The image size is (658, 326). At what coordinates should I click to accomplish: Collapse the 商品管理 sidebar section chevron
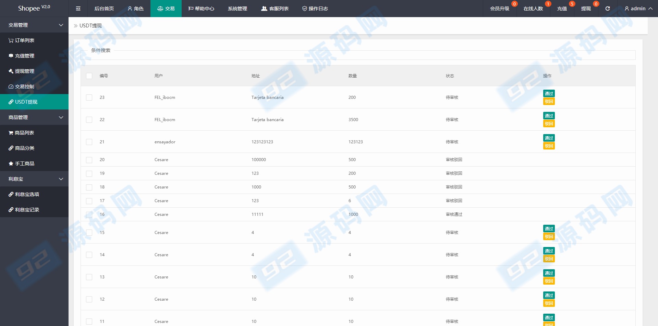(x=61, y=117)
